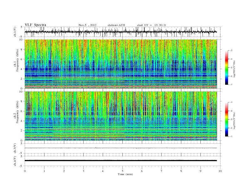Click the thin ch.3 voltage trace
This screenshot has width=248, height=192.
121,148
